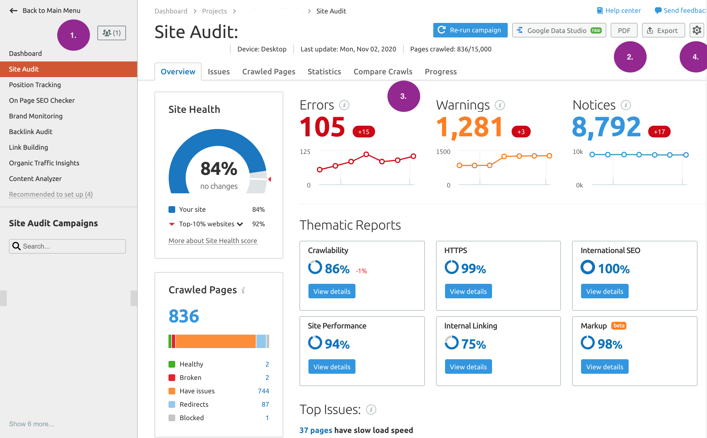Viewport: 707px width, 438px height.
Task: Click the Errors +15 change badge
Action: click(x=364, y=132)
